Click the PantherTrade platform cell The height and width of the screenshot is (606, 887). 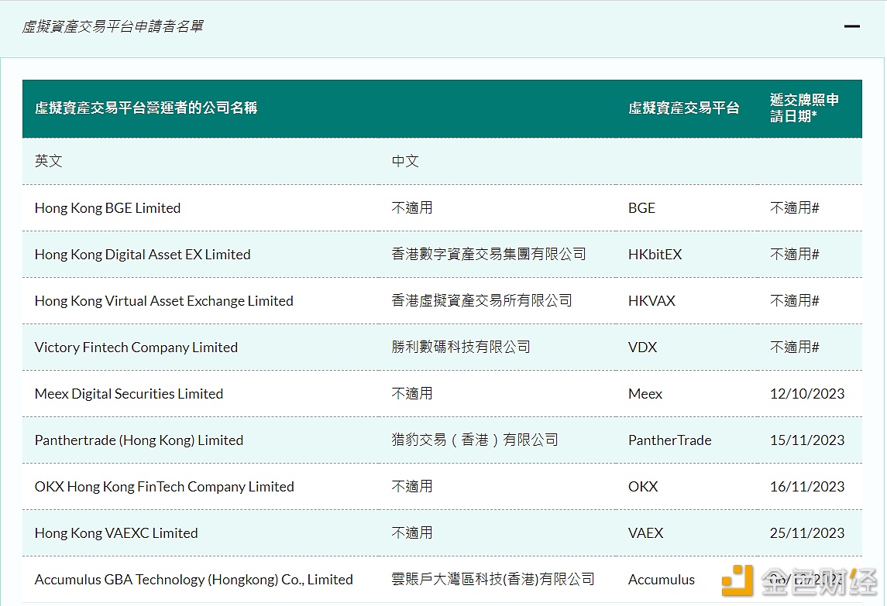pos(670,440)
